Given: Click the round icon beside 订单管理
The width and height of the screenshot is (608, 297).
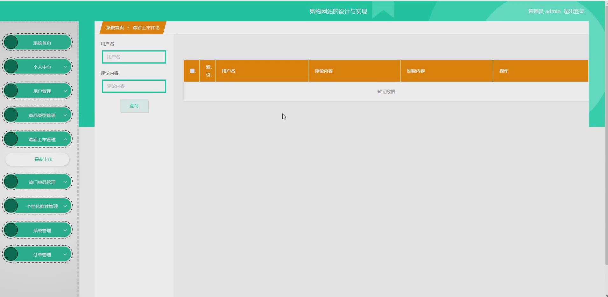Looking at the screenshot, I should (x=11, y=254).
